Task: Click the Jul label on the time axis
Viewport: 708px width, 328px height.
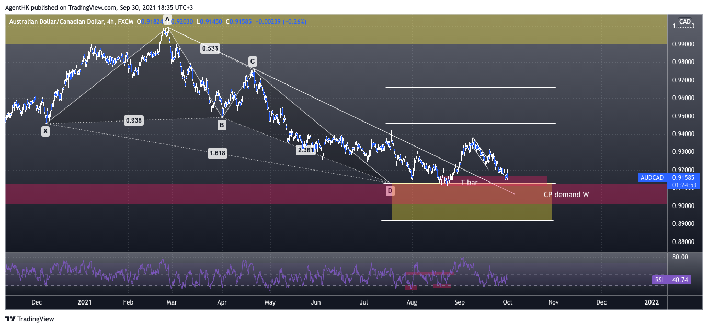Action: tap(364, 302)
